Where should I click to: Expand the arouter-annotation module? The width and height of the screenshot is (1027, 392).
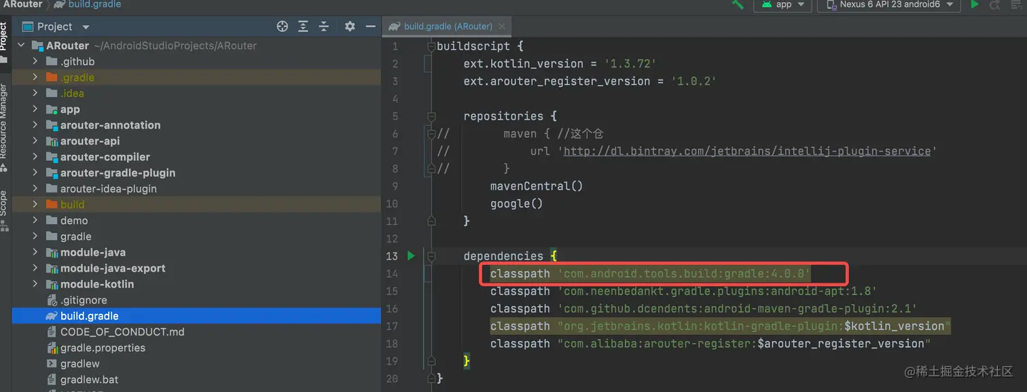tap(35, 125)
